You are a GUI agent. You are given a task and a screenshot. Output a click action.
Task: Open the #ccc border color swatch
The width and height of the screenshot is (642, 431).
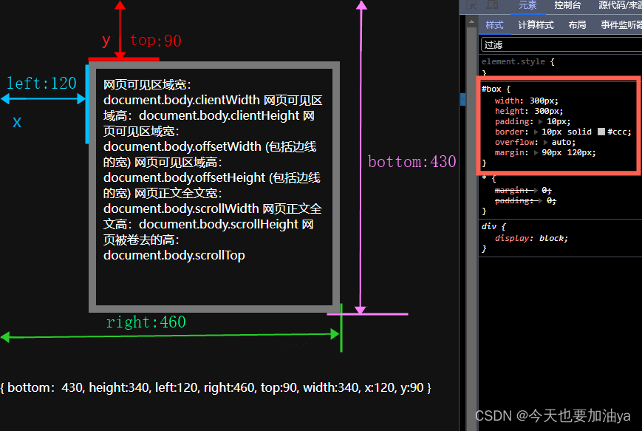coord(601,132)
